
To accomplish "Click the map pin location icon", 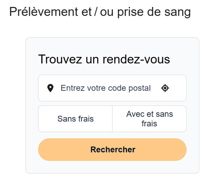I will coord(50,88).
